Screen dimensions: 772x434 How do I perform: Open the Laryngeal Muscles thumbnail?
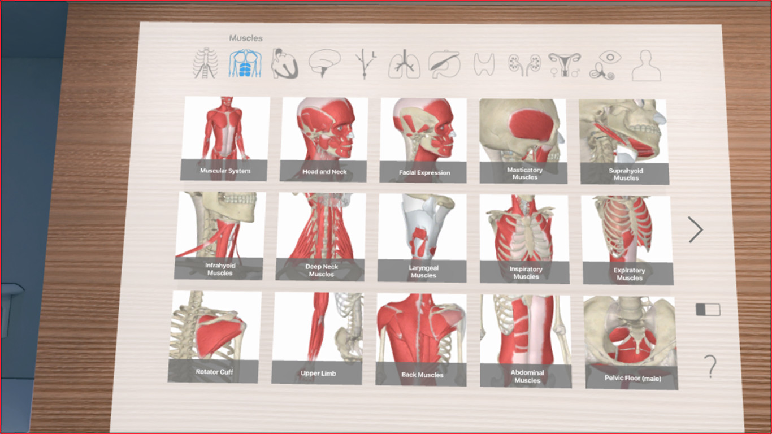pyautogui.click(x=423, y=238)
